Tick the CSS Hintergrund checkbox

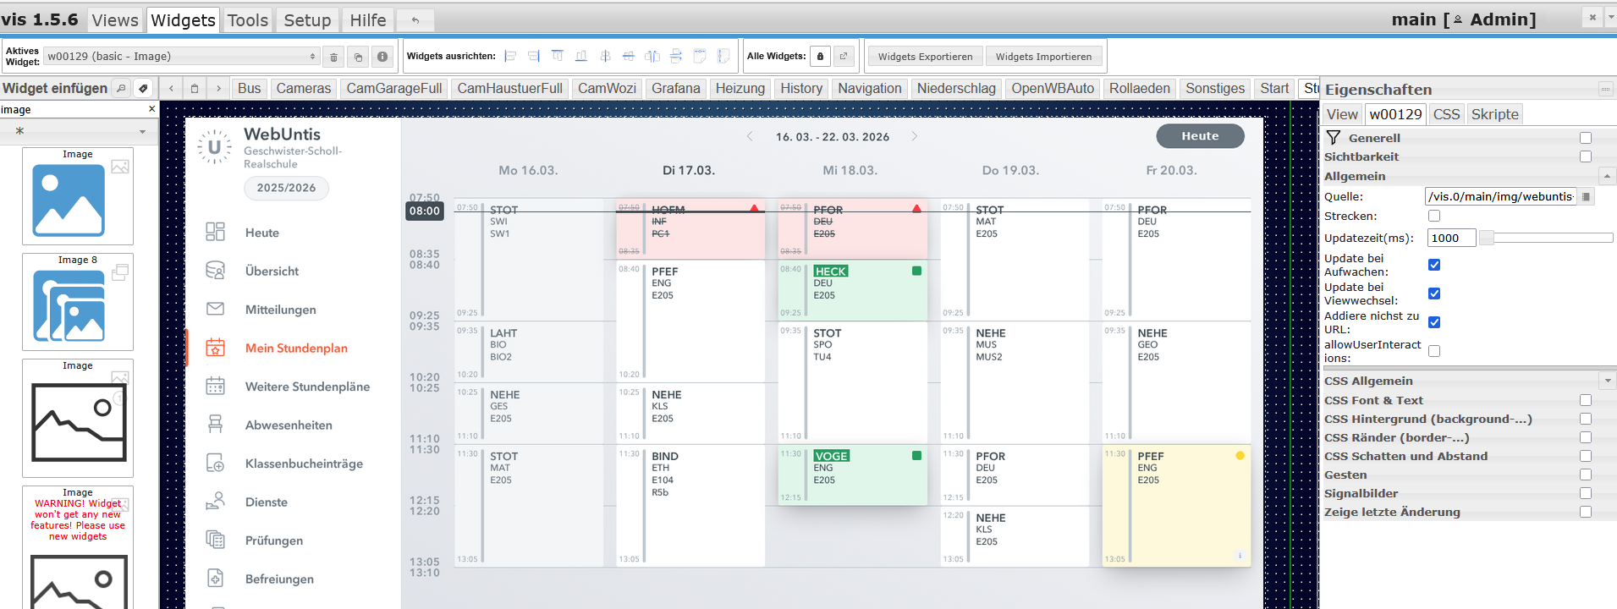(x=1586, y=419)
